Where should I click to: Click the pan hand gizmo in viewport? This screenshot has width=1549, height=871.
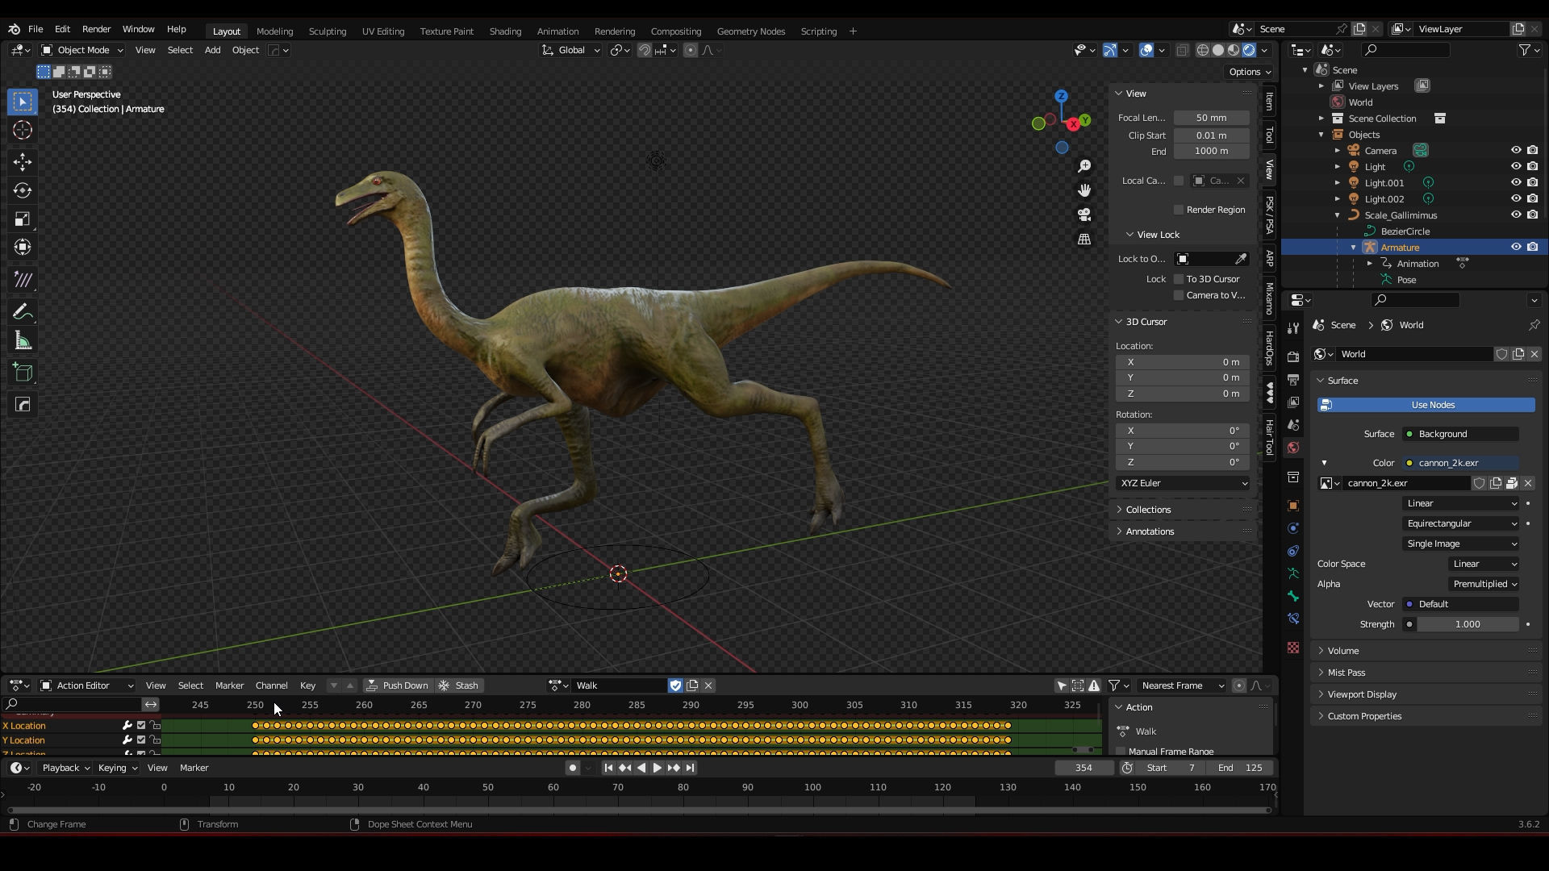click(x=1084, y=190)
